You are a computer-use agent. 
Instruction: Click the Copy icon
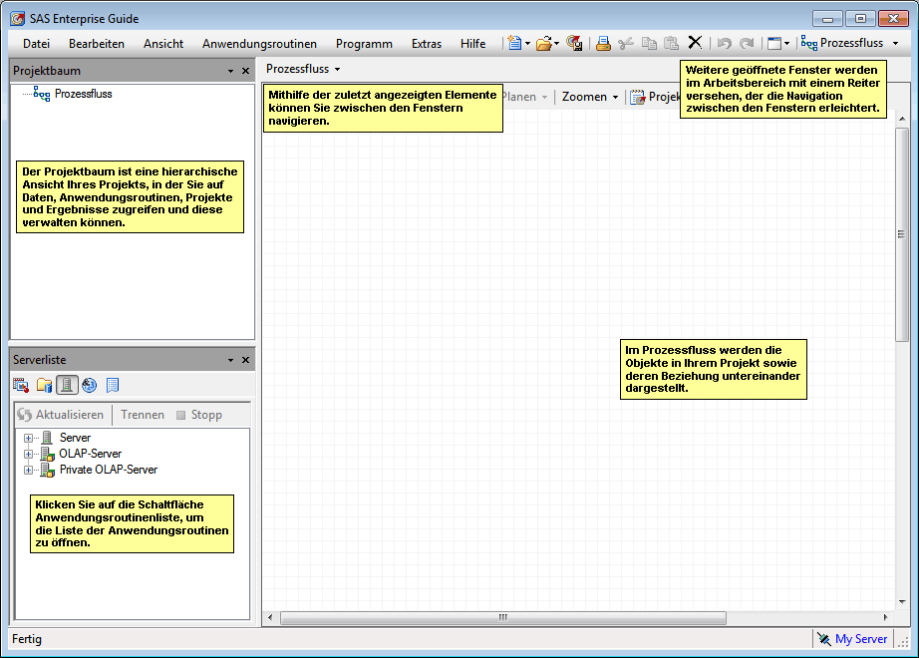(649, 43)
